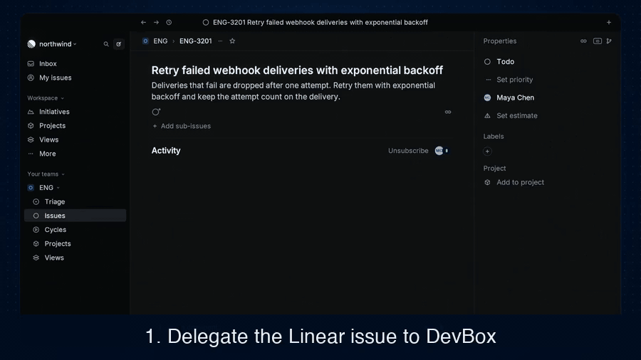Click Add to project
This screenshot has height=360, width=641.
click(514, 182)
